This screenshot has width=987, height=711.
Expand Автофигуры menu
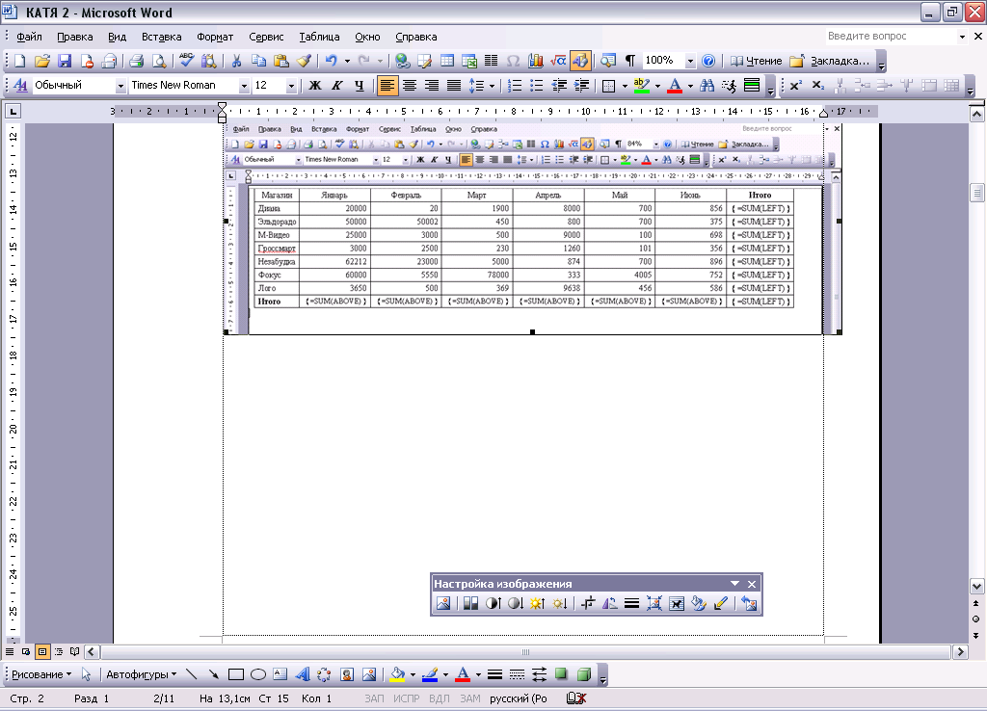click(x=141, y=674)
